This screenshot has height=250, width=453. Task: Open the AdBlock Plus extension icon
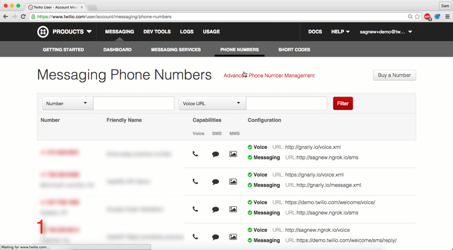pos(427,17)
